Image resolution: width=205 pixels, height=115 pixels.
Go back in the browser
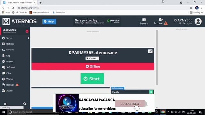coord(3,8)
